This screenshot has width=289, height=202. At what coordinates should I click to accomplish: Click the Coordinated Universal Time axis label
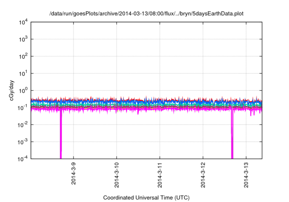[146, 197]
